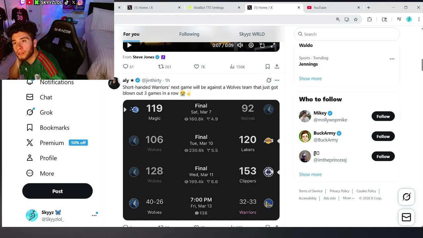Image resolution: width=423 pixels, height=238 pixels.
Task: Like the Steve Jones video post
Action: coord(199,67)
